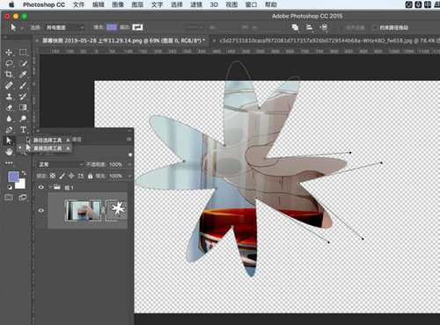The width and height of the screenshot is (440, 325).
Task: Select the Crop tool
Action: coord(9,74)
